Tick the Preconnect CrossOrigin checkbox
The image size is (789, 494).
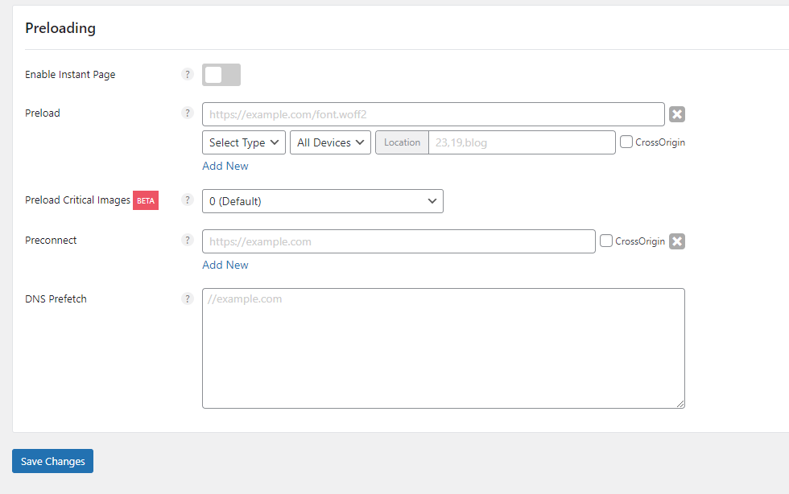click(606, 241)
